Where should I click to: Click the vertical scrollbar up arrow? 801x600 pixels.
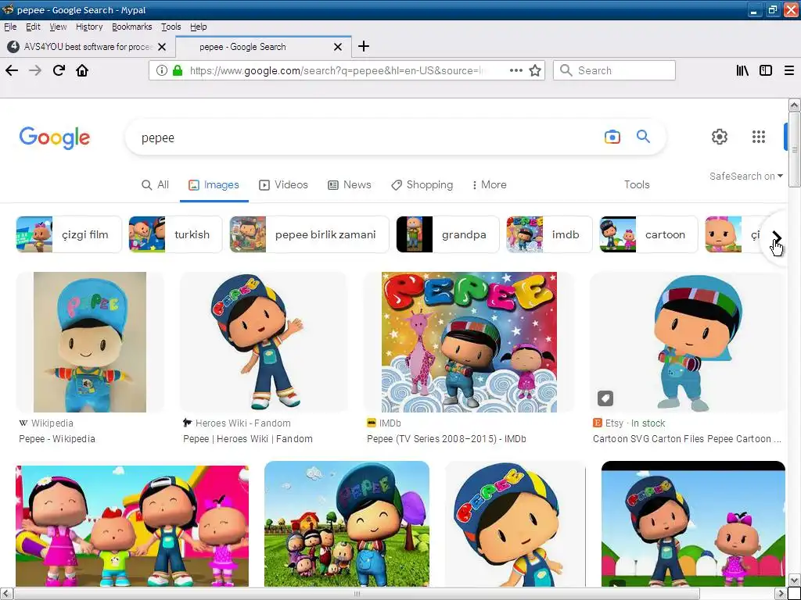pyautogui.click(x=794, y=105)
